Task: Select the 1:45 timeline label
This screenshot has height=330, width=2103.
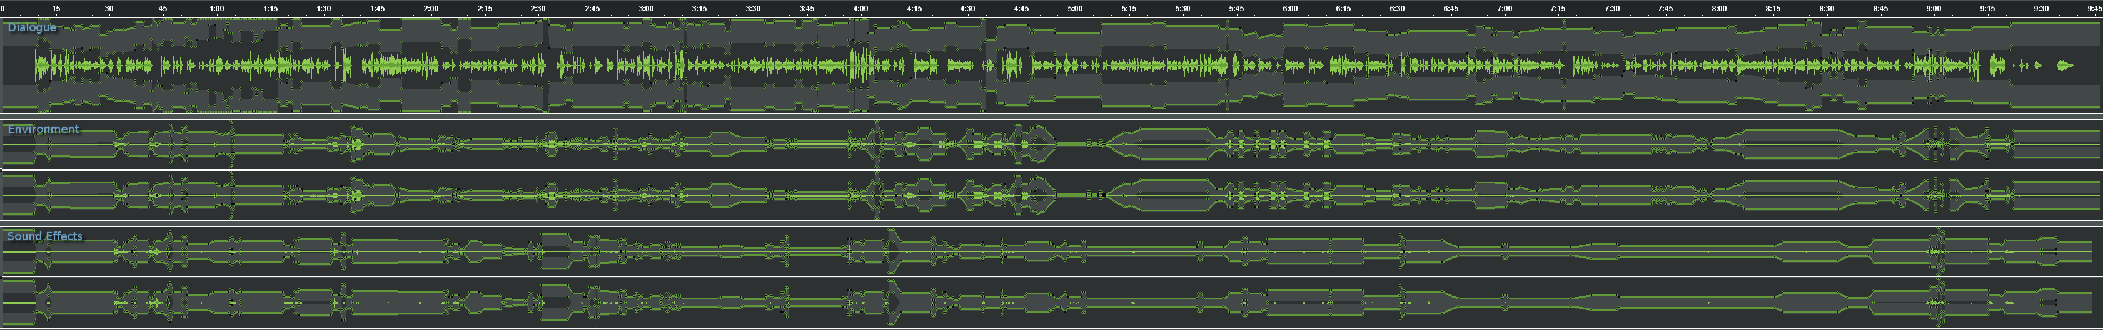Action: [x=377, y=9]
